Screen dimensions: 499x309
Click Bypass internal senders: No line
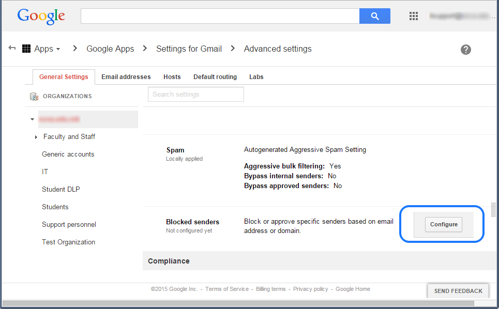(x=290, y=176)
